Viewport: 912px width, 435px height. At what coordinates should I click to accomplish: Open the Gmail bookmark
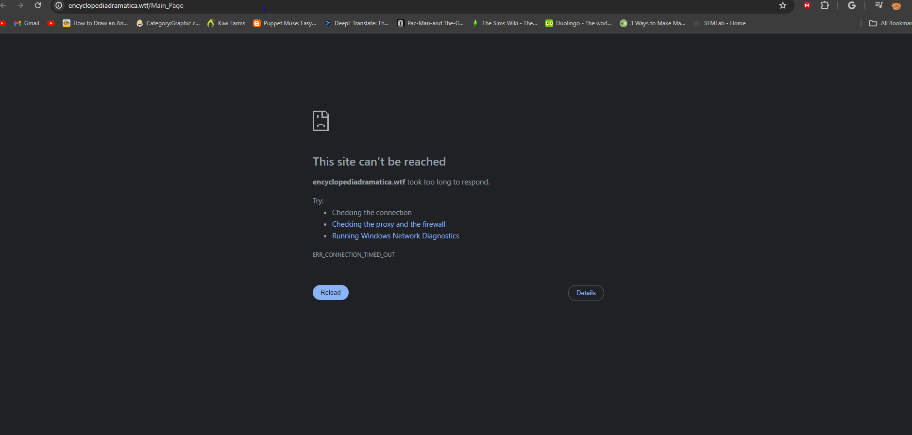pyautogui.click(x=27, y=23)
